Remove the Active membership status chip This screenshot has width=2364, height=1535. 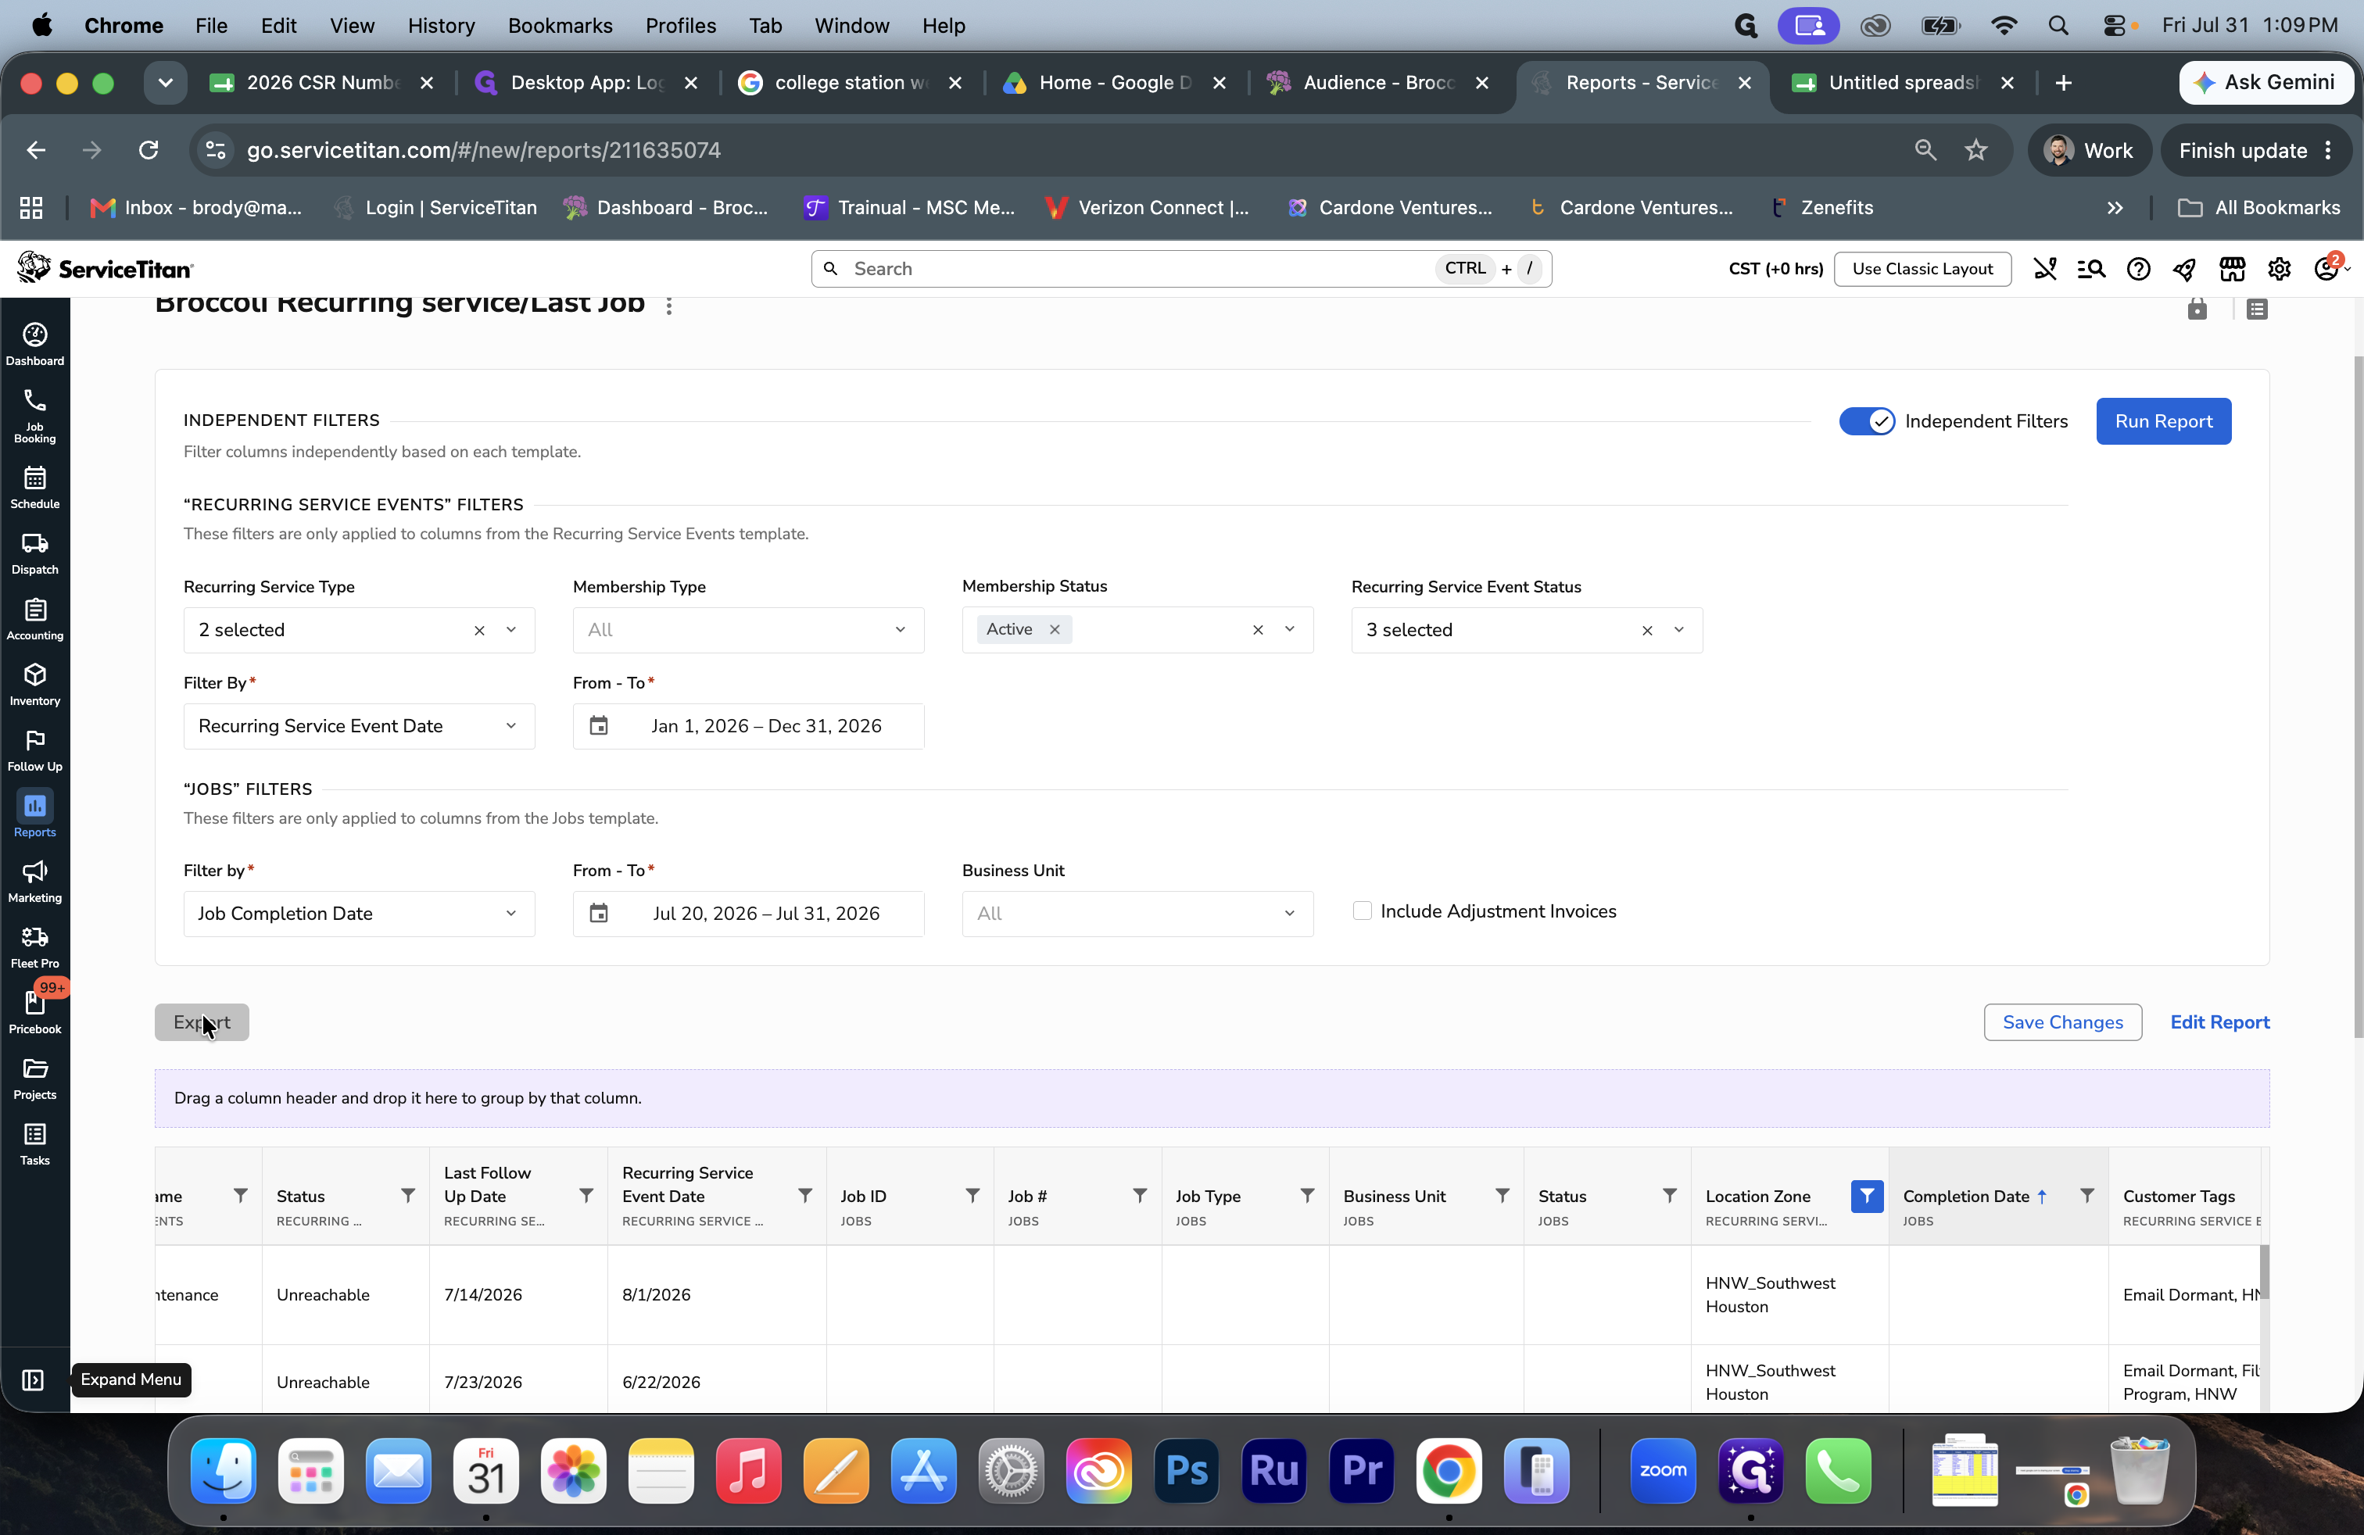(1054, 629)
